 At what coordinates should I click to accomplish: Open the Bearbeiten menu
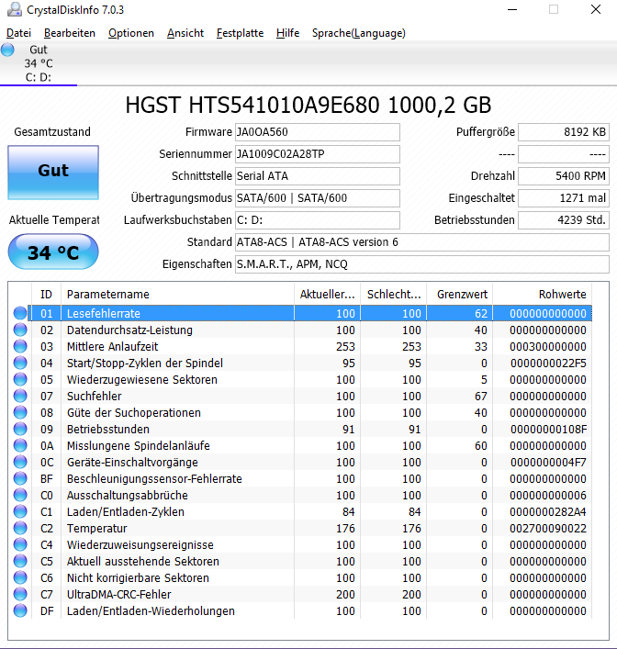point(70,33)
